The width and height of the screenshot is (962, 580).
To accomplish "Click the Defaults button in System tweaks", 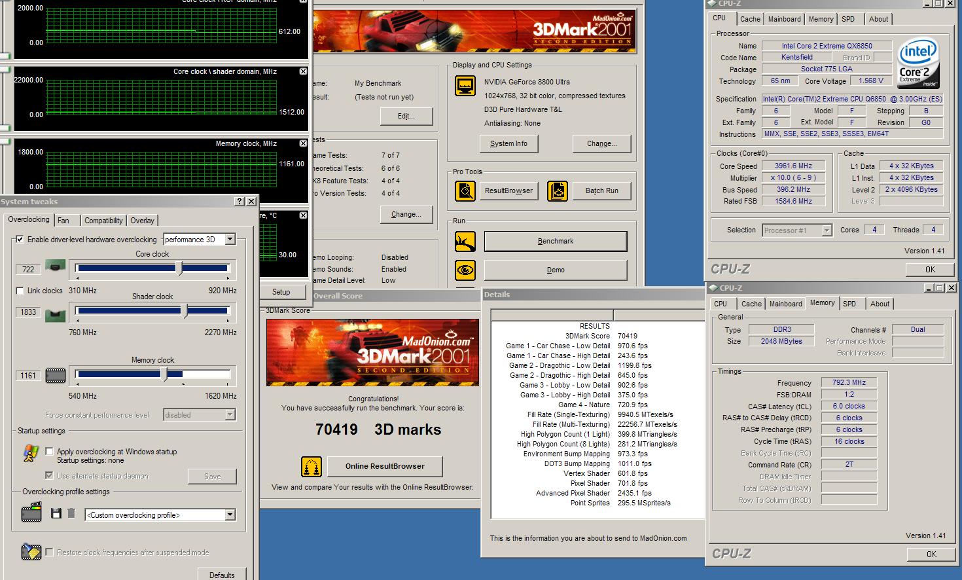I will [x=222, y=574].
